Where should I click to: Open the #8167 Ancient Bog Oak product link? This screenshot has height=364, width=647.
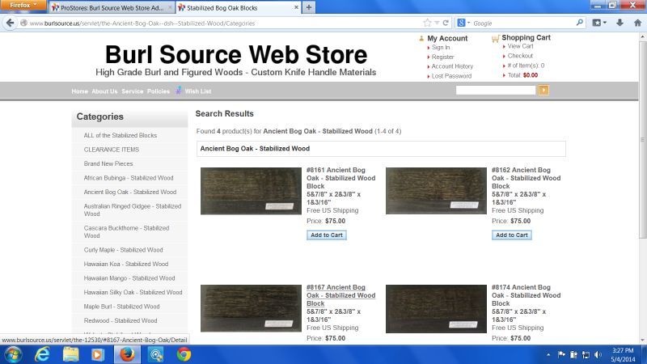340,295
